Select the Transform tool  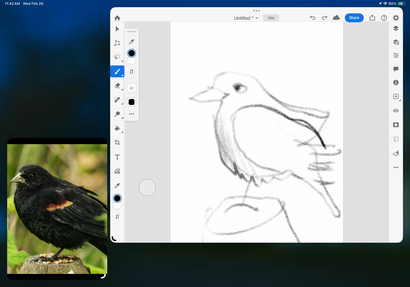tap(117, 43)
